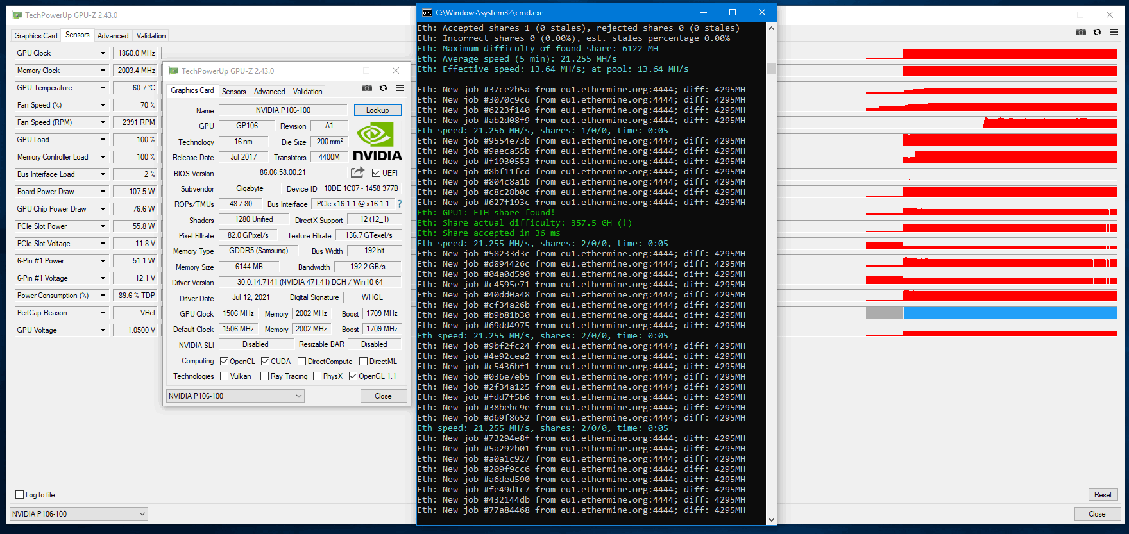The height and width of the screenshot is (534, 1129).
Task: Open the Memory Clock sensor dropdown
Action: pos(102,71)
